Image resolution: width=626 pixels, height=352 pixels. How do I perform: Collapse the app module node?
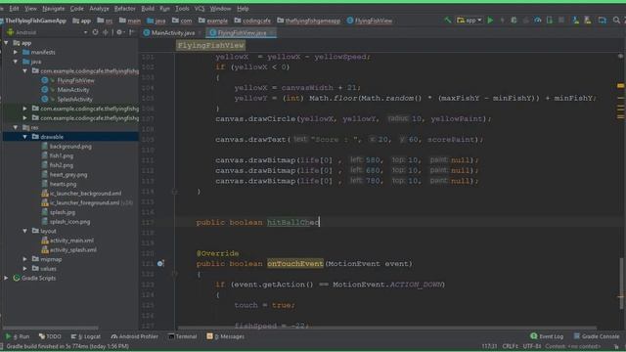6,43
